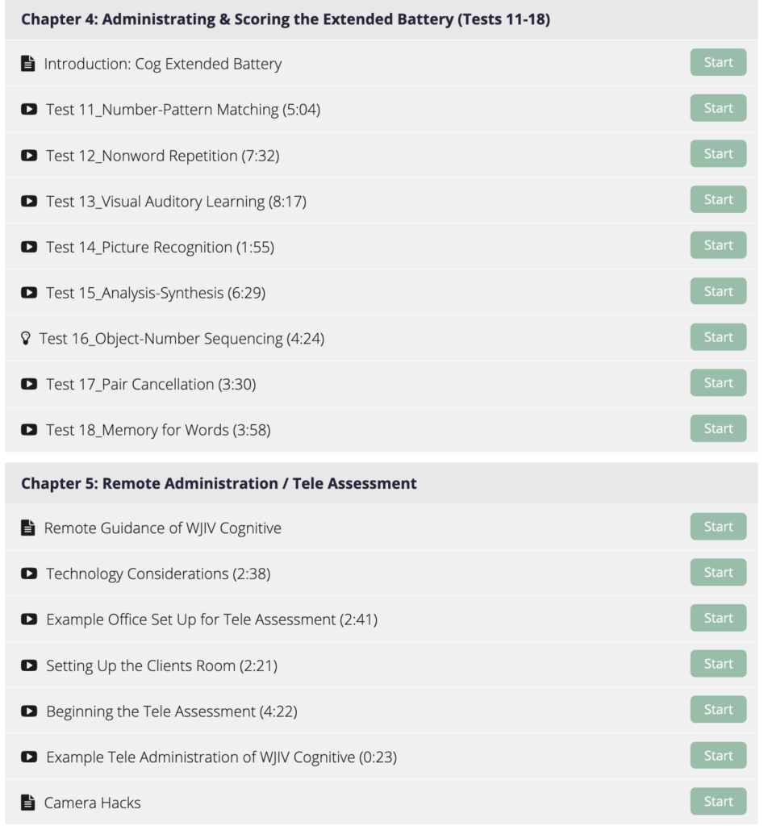
Task: Start Example Tele Administration of WJIV Cognitive
Action: pyautogui.click(x=718, y=755)
